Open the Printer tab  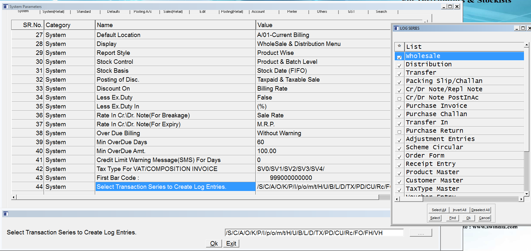pos(292,11)
